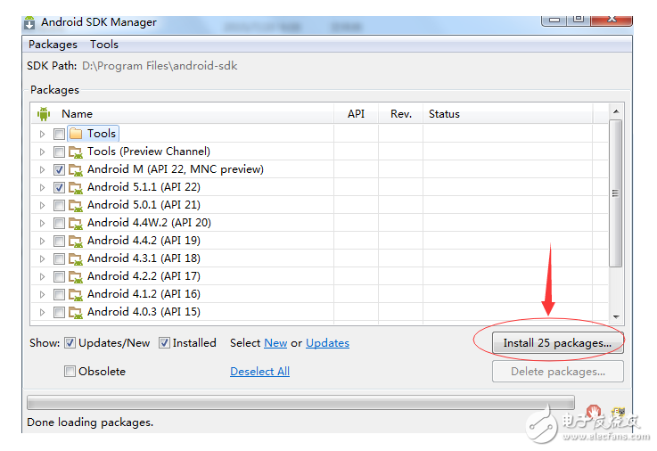Click the Android 5.1.1 package folder icon
657x451 pixels.
[x=76, y=187]
